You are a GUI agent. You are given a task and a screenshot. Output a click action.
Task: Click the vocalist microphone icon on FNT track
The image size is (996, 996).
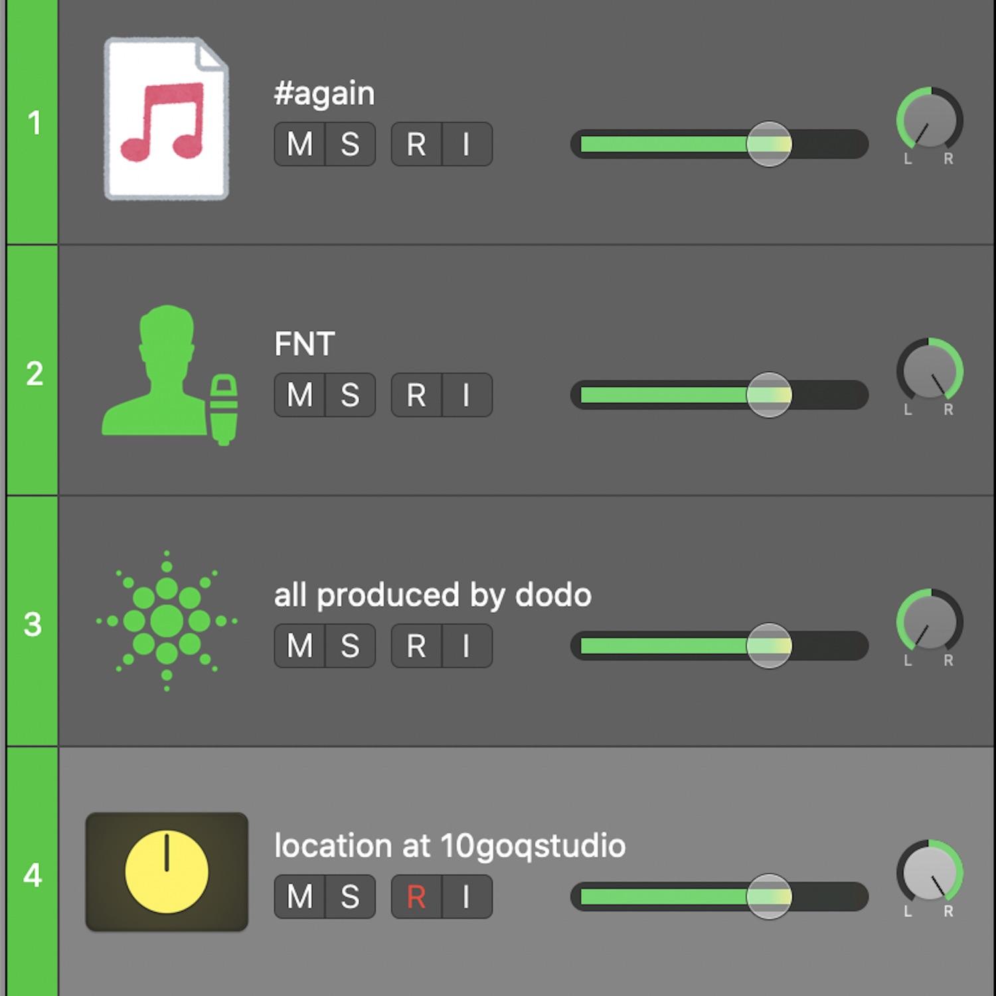169,375
